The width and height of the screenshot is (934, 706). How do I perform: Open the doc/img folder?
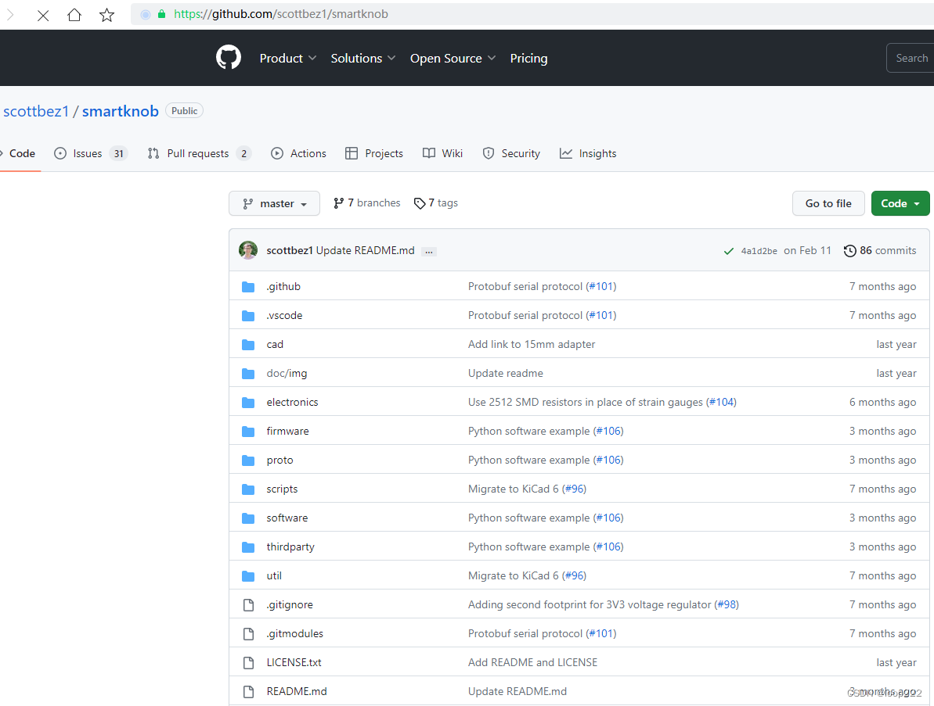click(287, 374)
